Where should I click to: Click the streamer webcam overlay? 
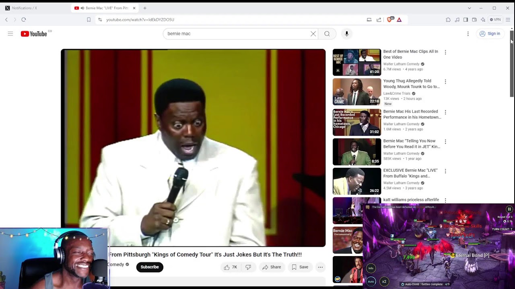coord(54,258)
